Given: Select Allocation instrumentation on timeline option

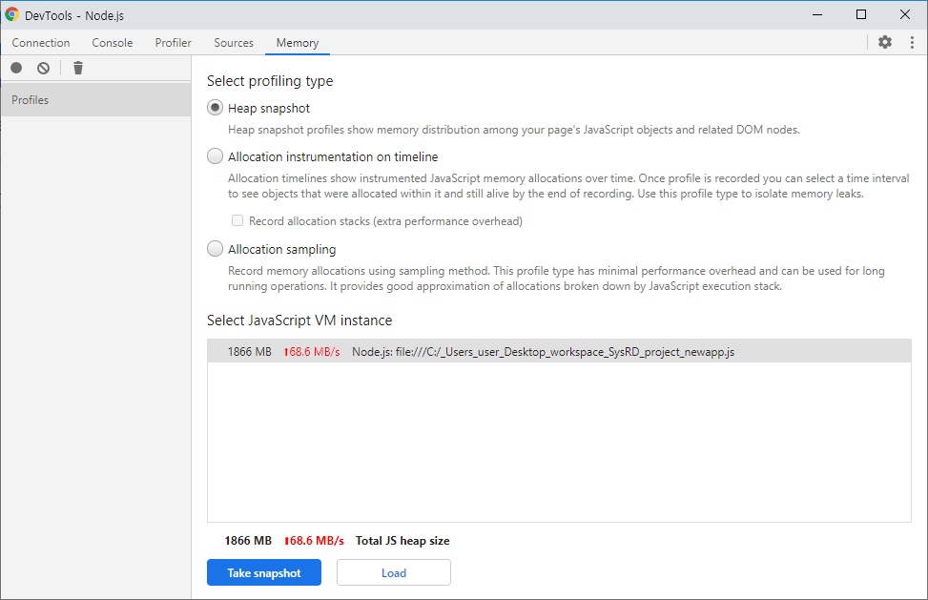Looking at the screenshot, I should pos(215,156).
